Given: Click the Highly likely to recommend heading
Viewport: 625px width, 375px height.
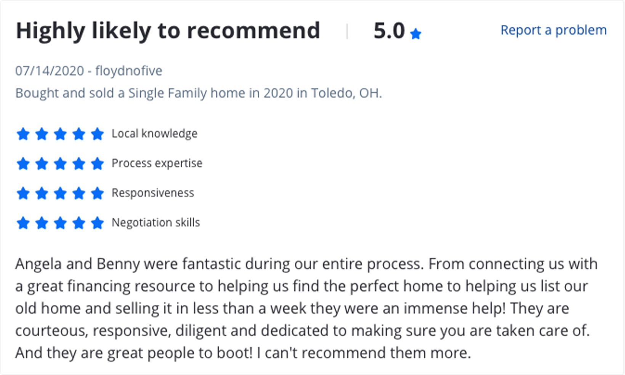Looking at the screenshot, I should [x=168, y=31].
